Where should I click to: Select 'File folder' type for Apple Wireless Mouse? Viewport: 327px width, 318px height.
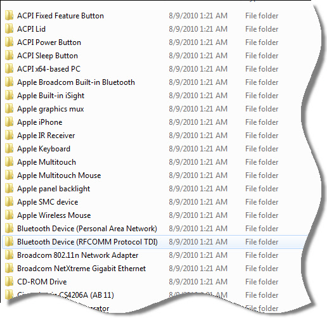pos(262,215)
